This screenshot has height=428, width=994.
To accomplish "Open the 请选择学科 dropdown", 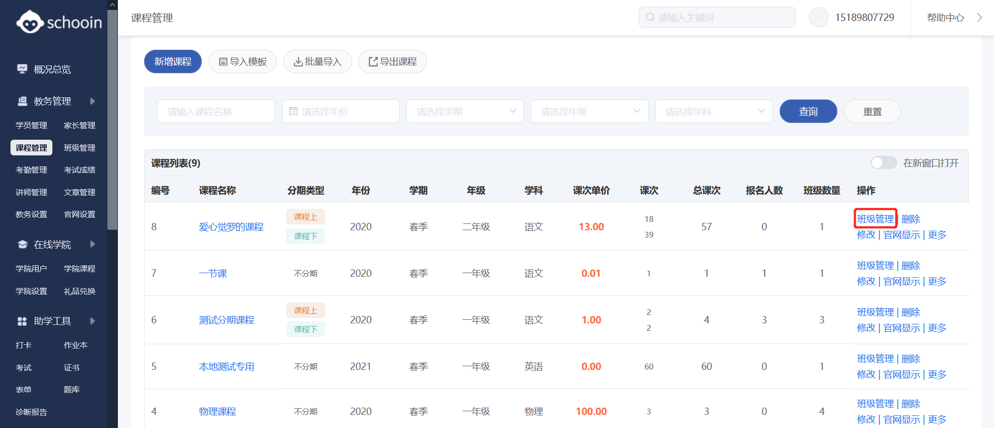I will (714, 111).
